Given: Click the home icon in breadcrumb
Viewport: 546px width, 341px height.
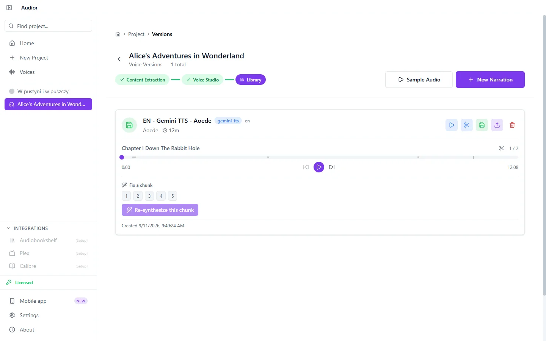Looking at the screenshot, I should click(118, 34).
